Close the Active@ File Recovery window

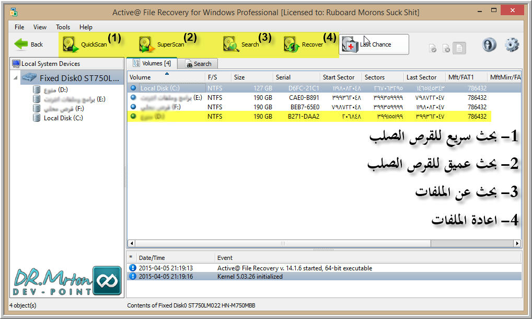[x=512, y=10]
